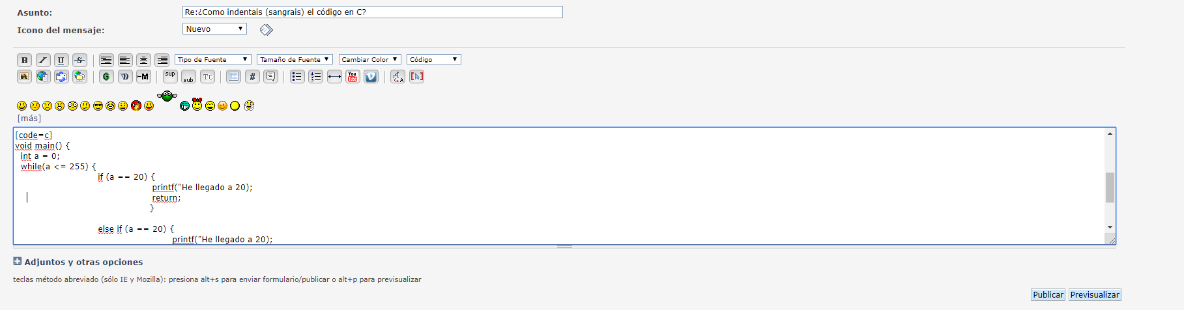The height and width of the screenshot is (310, 1184).
Task: Insert superscript text
Action: (170, 77)
